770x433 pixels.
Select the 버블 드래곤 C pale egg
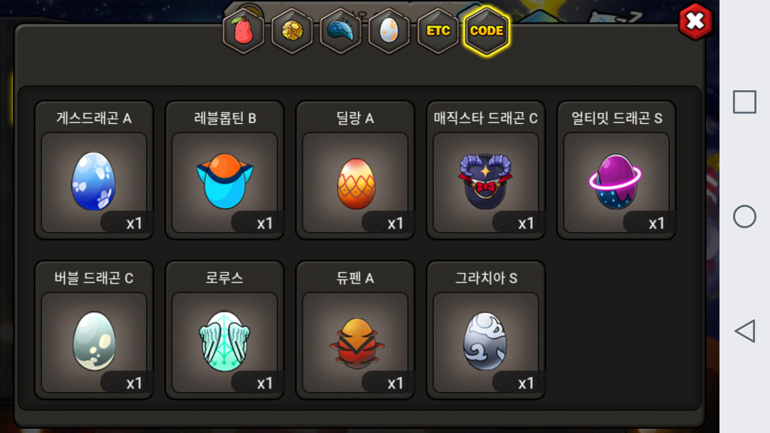point(94,330)
